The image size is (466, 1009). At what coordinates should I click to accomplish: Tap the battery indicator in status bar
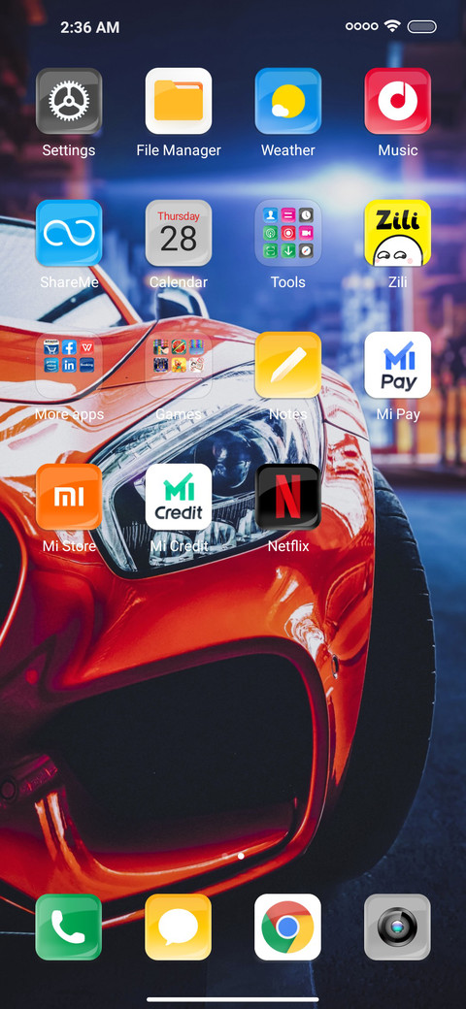422,27
